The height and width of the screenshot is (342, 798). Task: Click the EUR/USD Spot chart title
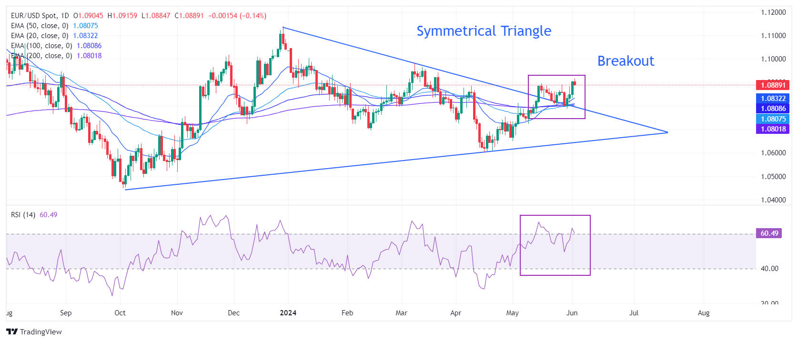click(40, 16)
